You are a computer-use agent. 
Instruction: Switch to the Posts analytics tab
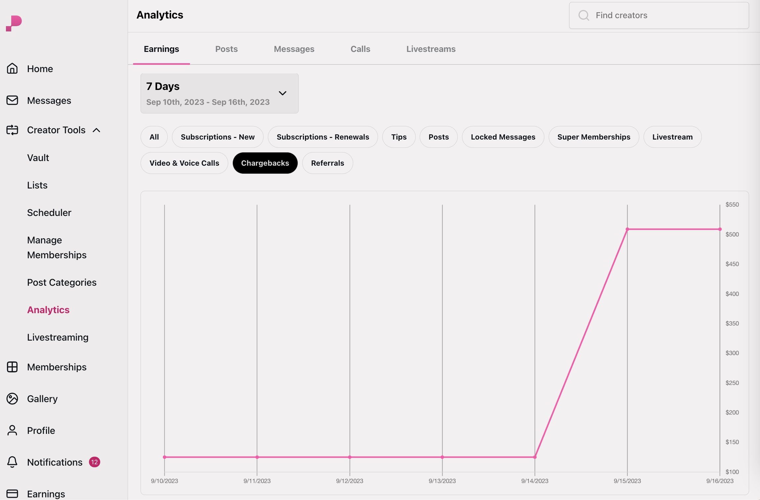click(x=226, y=49)
